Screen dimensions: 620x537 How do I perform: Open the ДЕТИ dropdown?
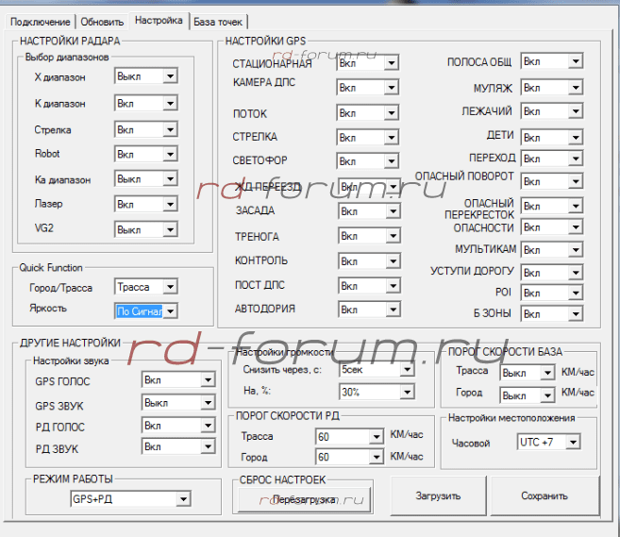552,137
